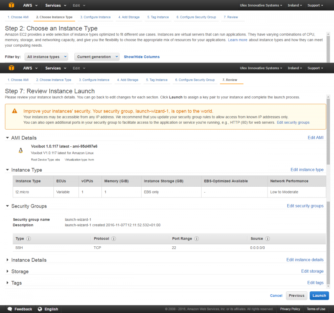Click the Edit instance details link
Image resolution: width=334 pixels, height=313 pixels.
305,260
